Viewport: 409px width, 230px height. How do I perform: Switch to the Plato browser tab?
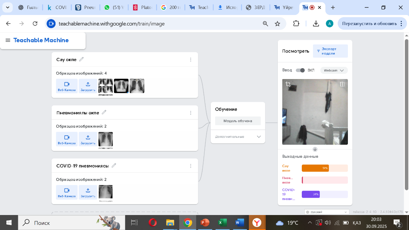143,7
